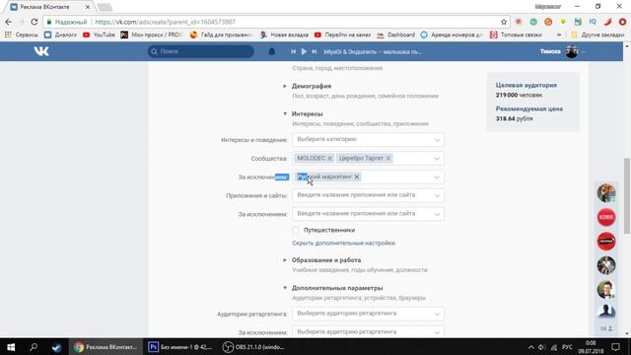The image size is (631, 355).
Task: Open Тимоха profile menu in header
Action: (562, 51)
